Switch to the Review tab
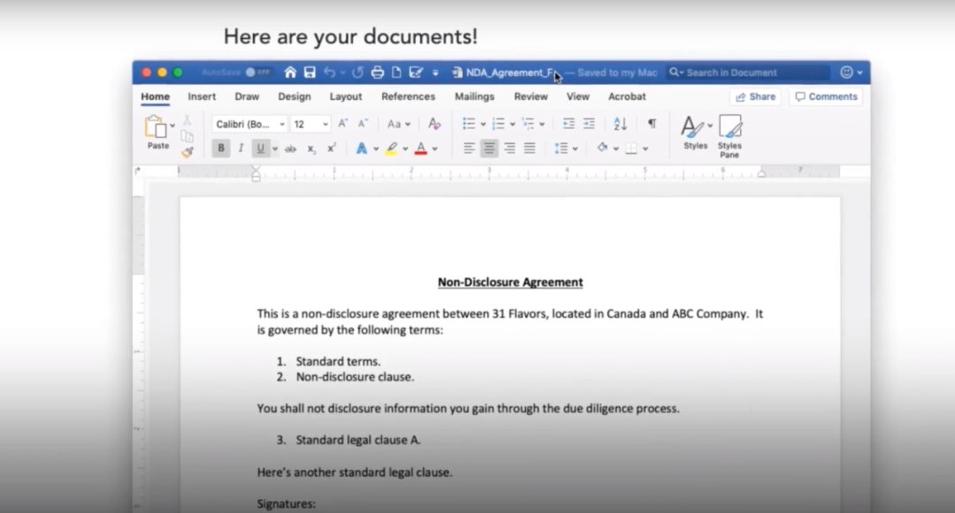The image size is (955, 513). tap(531, 96)
